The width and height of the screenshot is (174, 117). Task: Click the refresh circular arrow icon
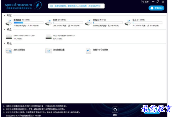click(x=115, y=110)
